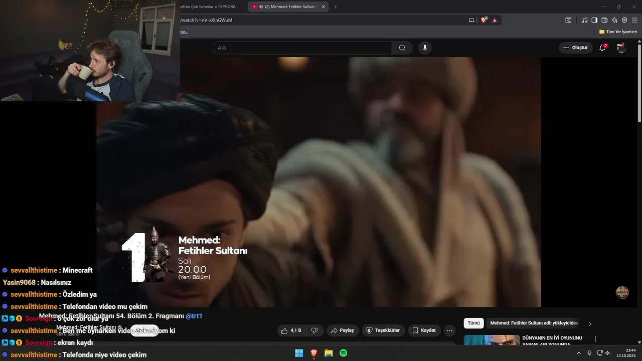Open the @trt1 channel link
The image size is (642, 361).
194,316
